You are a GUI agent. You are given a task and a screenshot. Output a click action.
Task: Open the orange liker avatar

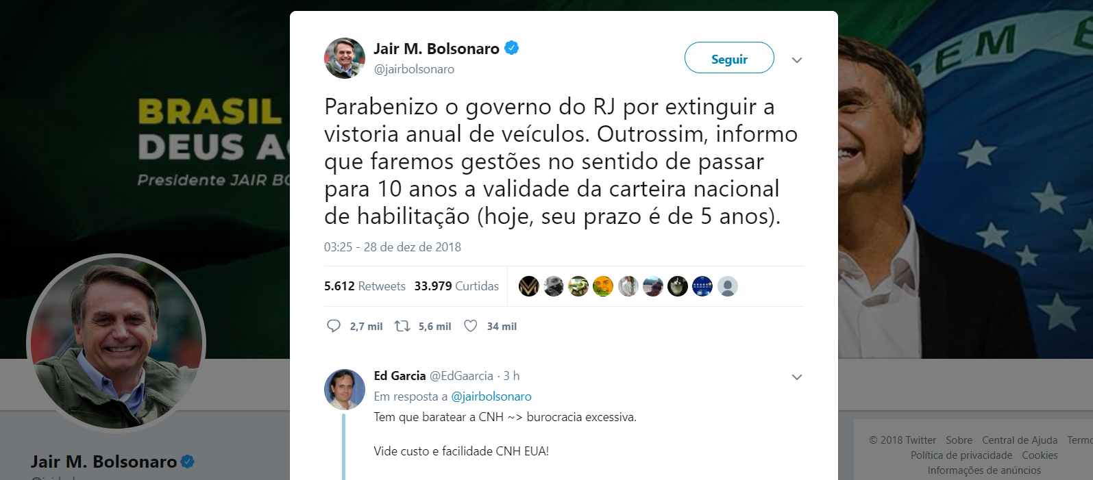[x=603, y=286]
